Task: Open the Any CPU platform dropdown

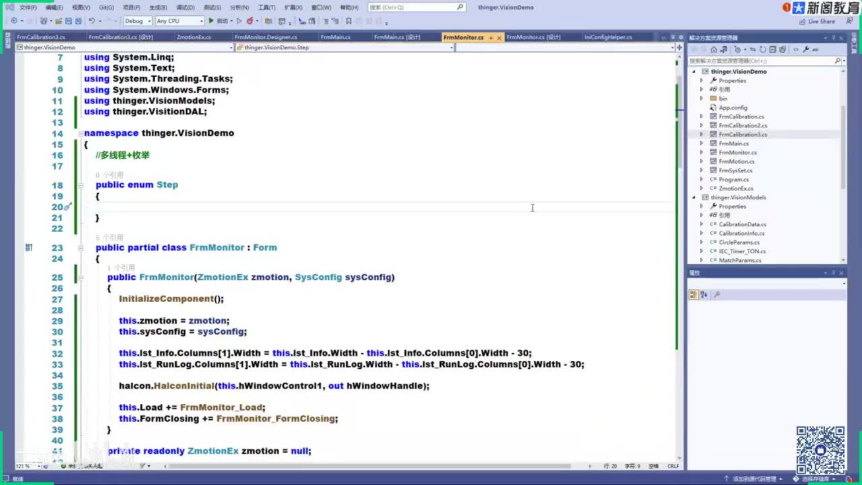Action: coord(180,21)
